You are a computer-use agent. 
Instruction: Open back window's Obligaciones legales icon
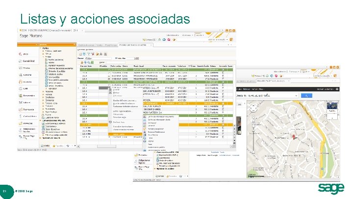click(136, 161)
